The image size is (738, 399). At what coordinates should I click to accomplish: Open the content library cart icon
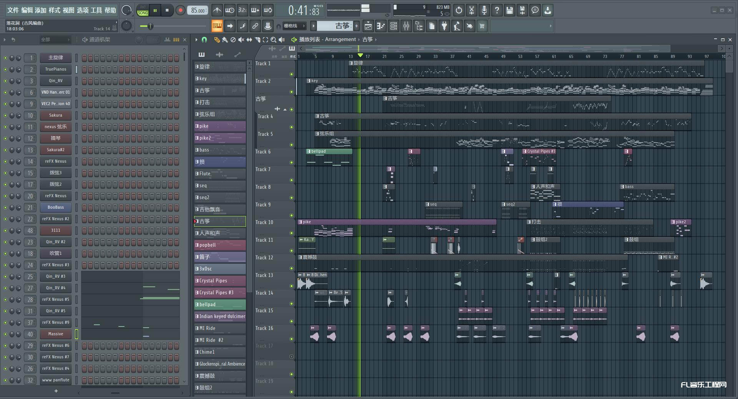tap(482, 26)
